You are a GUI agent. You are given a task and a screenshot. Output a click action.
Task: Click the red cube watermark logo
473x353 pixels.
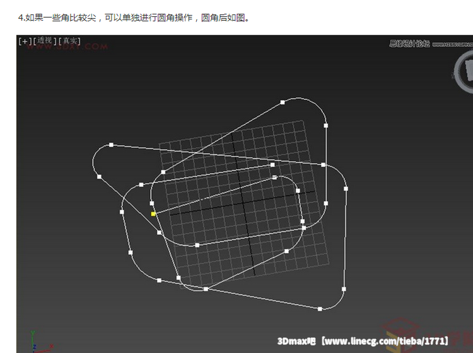point(399,337)
